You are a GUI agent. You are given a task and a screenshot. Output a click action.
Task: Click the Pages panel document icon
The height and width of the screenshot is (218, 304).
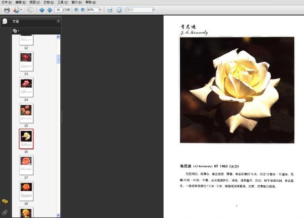point(5,21)
